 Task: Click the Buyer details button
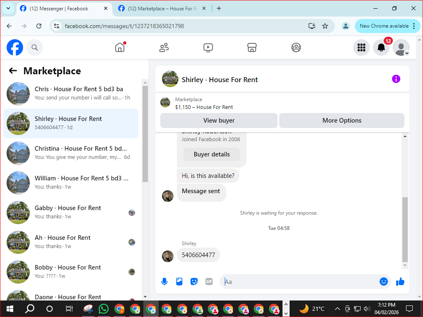212,154
